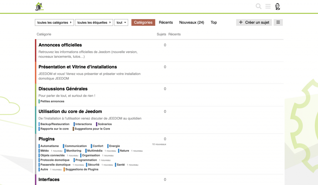Open the search magnifier icon
Viewport: 318px width, 185px height.
[x=258, y=6]
